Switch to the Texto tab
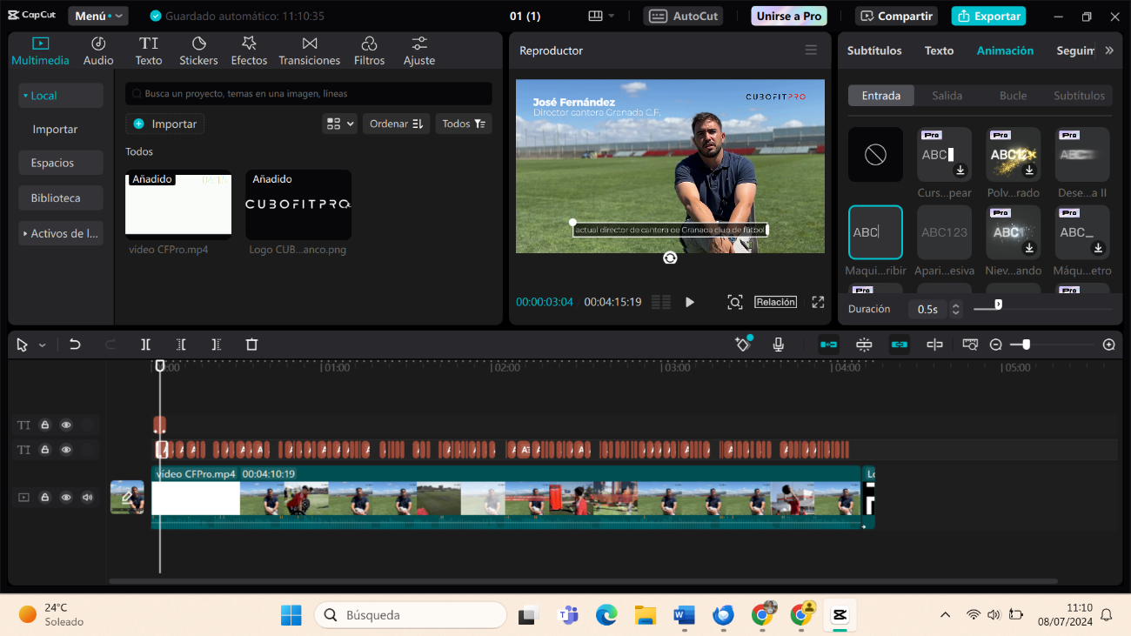The width and height of the screenshot is (1131, 636). click(x=939, y=50)
